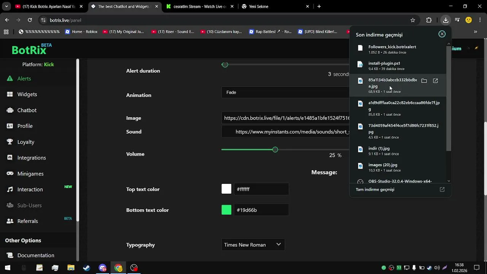The image size is (487, 274).
Task: Open the tab search dropdown arrow
Action: click(6, 6)
